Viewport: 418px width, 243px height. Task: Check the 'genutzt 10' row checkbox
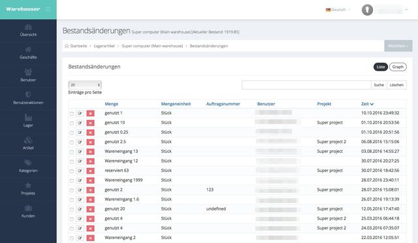pyautogui.click(x=72, y=123)
